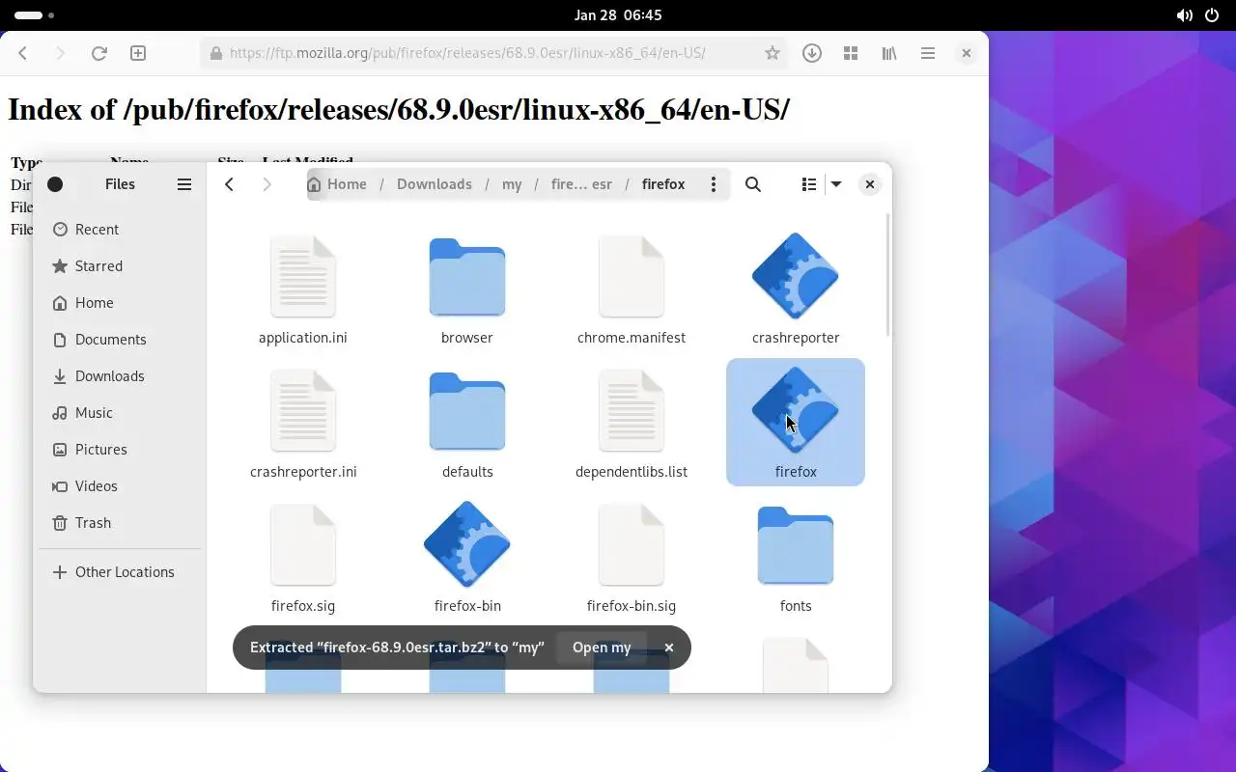Open a new tab in the browser
1236x772 pixels.
pyautogui.click(x=138, y=54)
